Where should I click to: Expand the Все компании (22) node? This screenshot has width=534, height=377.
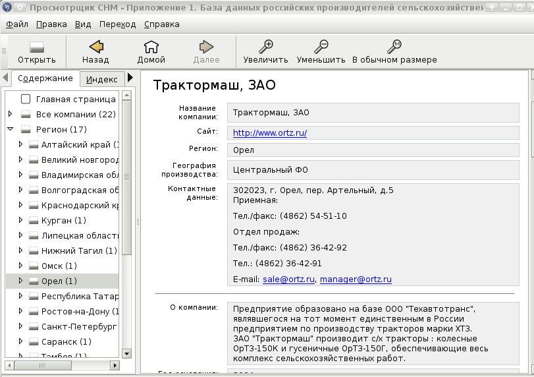pyautogui.click(x=11, y=114)
